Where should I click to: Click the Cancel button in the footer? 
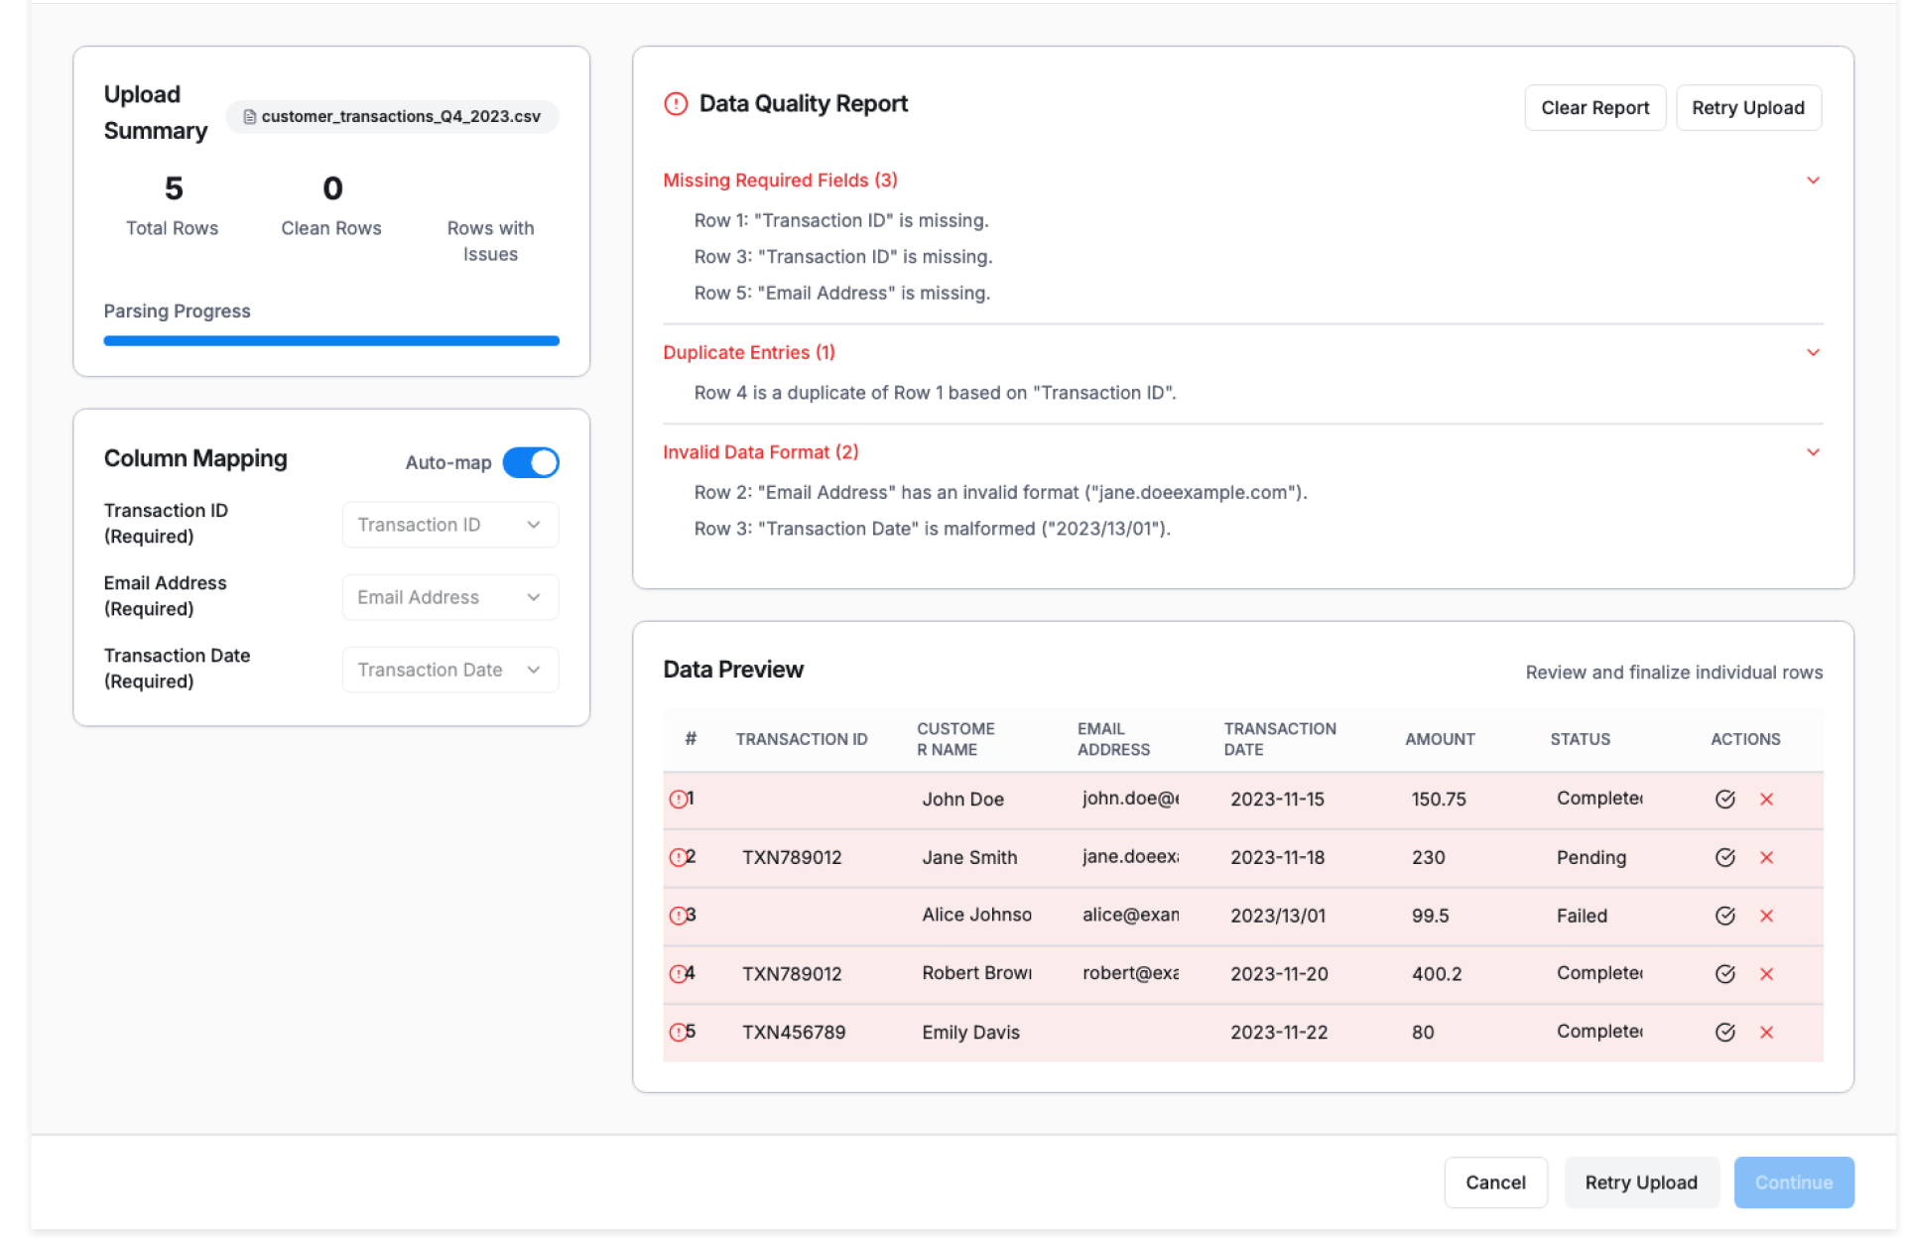tap(1494, 1182)
